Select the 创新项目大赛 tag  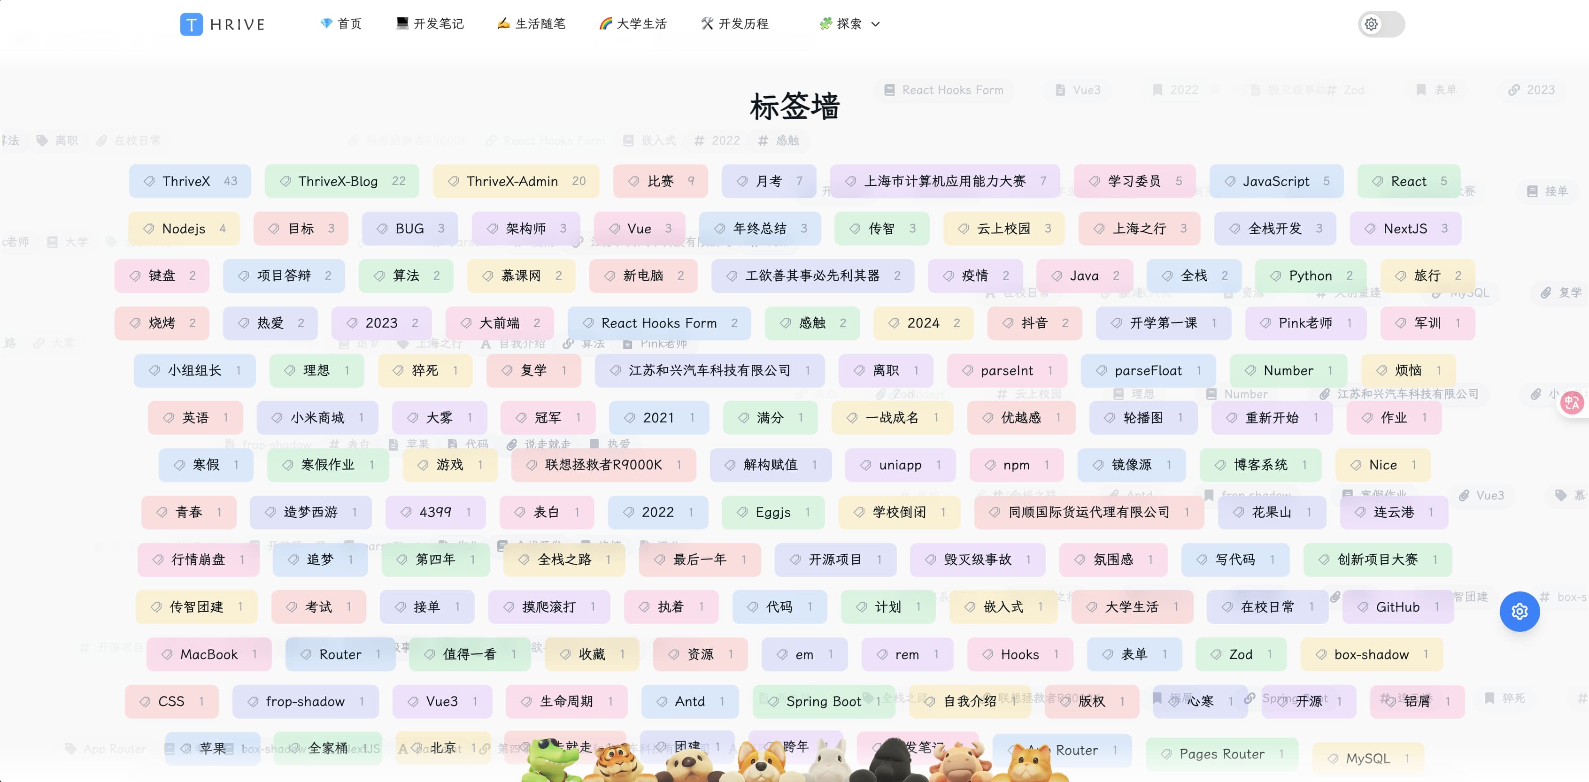coord(1377,560)
